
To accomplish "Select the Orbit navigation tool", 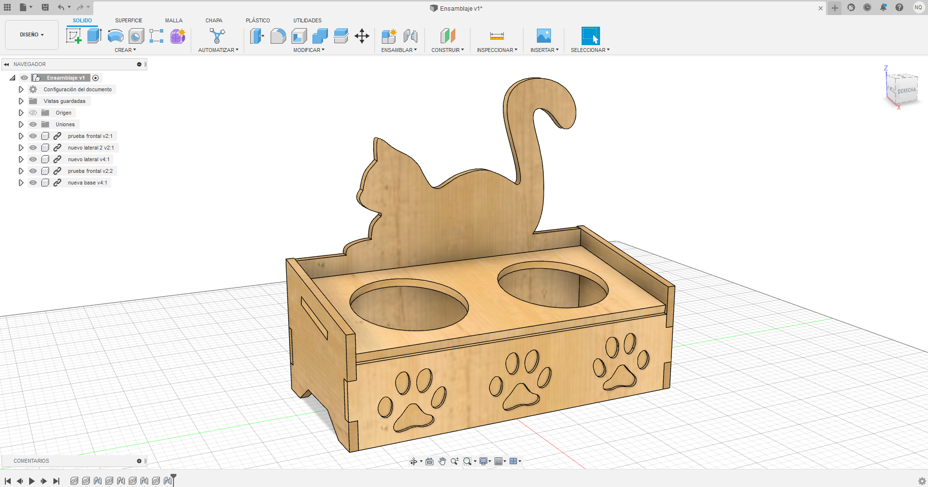I will [413, 461].
